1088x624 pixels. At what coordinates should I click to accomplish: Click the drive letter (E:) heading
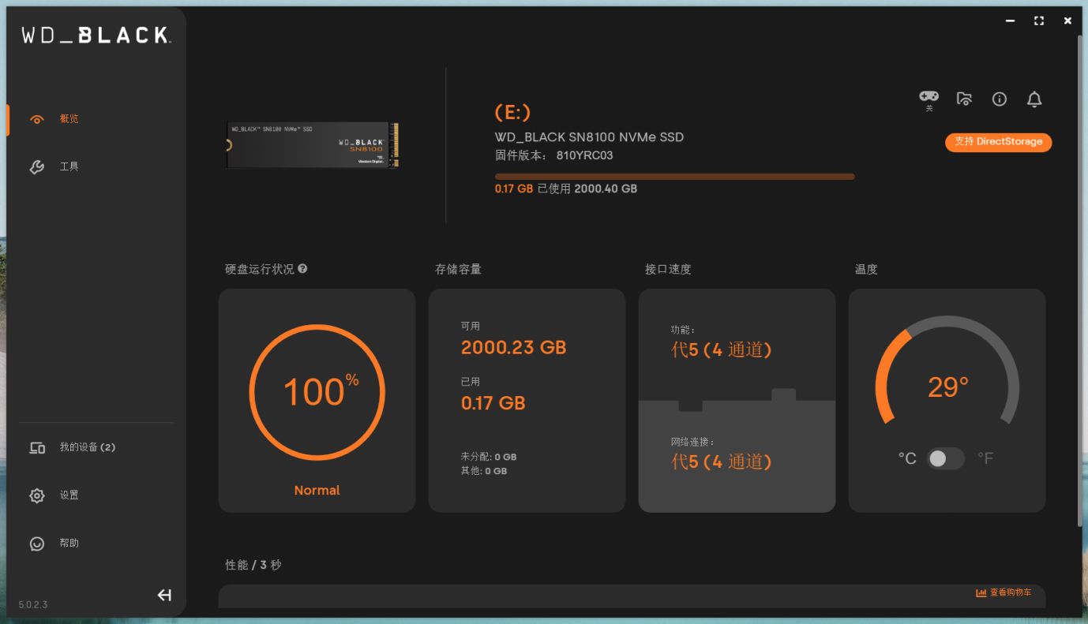tap(512, 113)
